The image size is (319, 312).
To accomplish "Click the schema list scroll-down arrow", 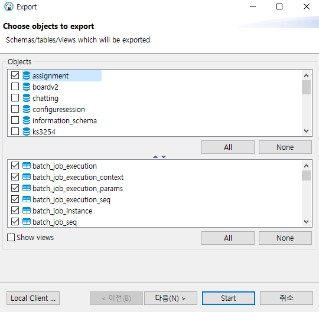I will 306,131.
